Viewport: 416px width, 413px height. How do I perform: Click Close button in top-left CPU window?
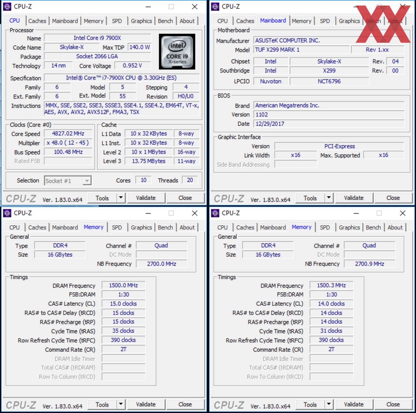[185, 198]
